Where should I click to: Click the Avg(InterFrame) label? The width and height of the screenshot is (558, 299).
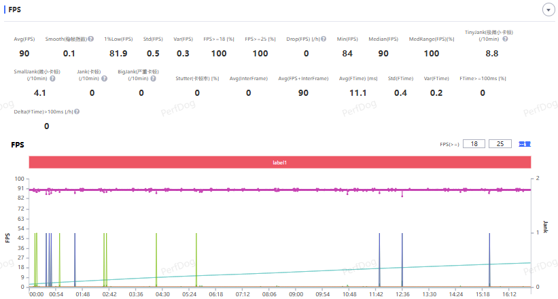[x=248, y=78]
